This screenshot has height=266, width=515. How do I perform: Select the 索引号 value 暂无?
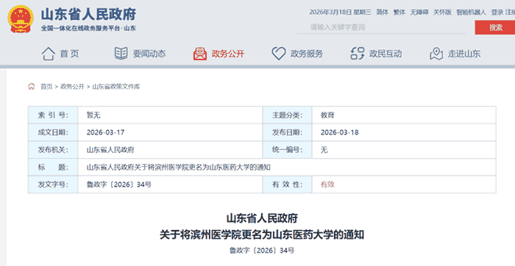click(93, 115)
